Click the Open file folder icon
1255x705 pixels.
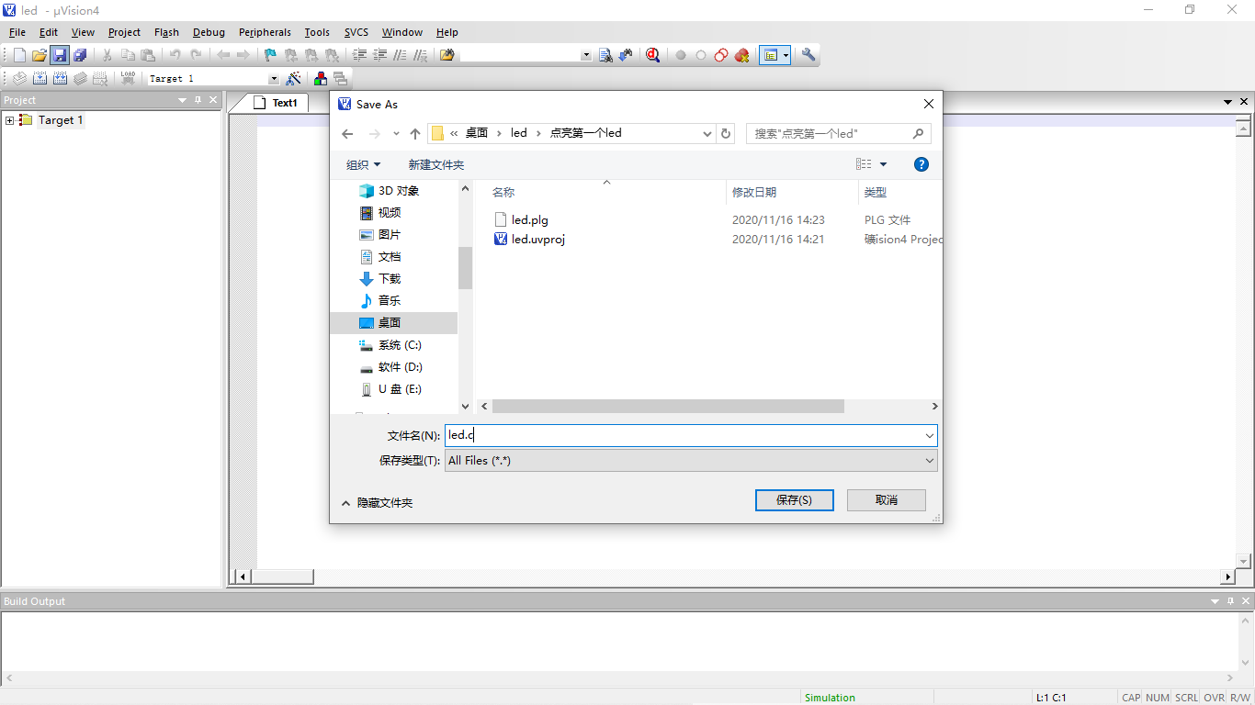40,55
